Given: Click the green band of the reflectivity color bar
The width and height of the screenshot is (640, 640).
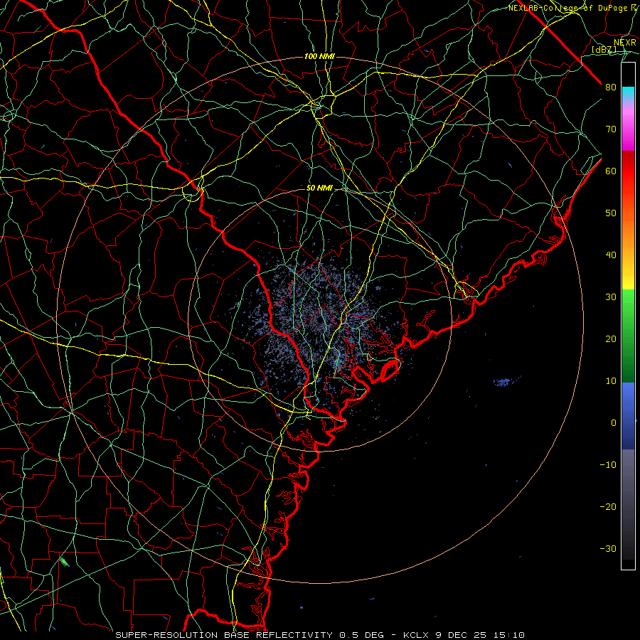Looking at the screenshot, I should point(628,336).
